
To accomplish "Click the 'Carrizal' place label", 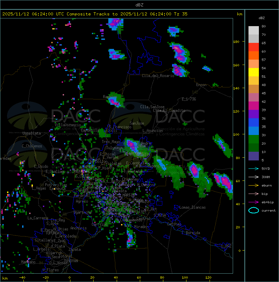I will (x=100, y=224).
